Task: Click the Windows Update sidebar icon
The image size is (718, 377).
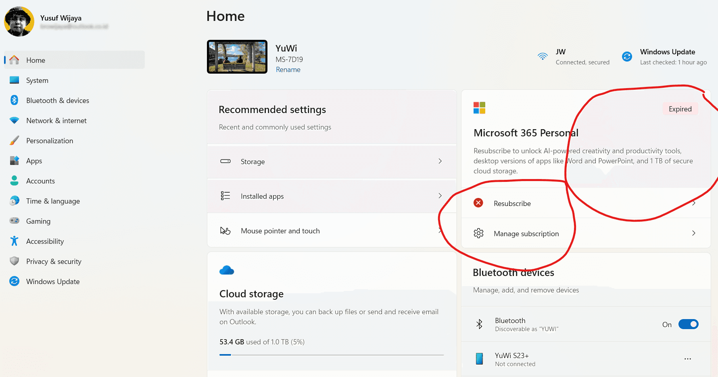Action: point(14,281)
